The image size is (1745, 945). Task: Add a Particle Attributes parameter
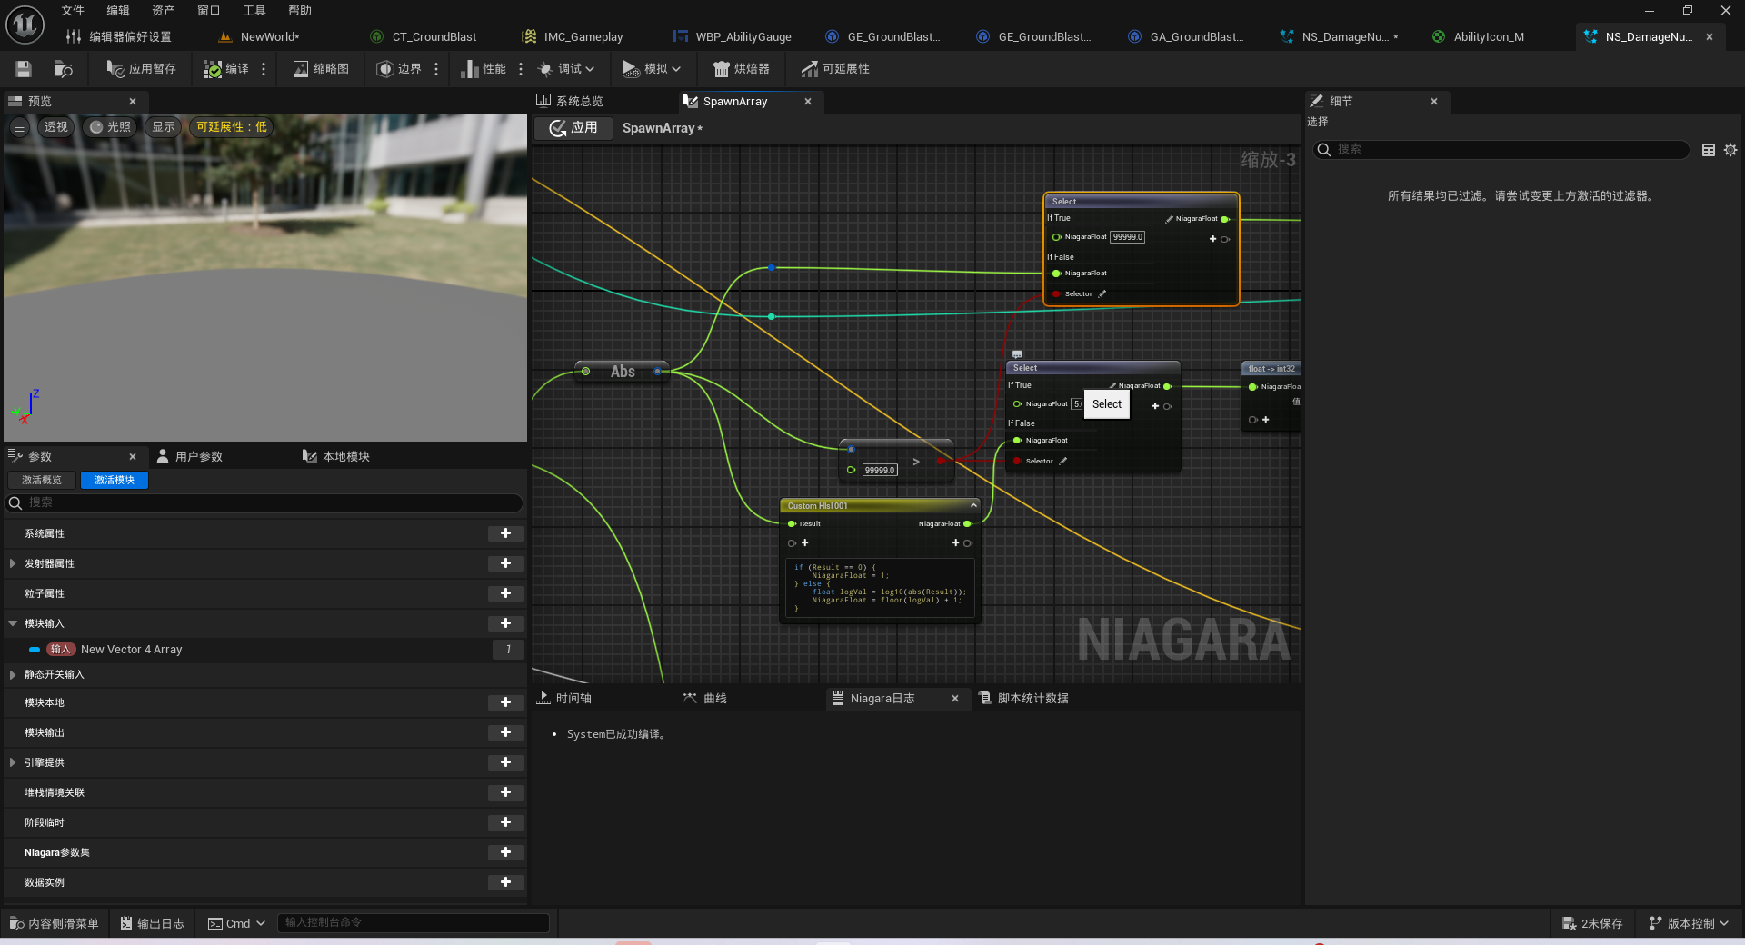tap(505, 593)
